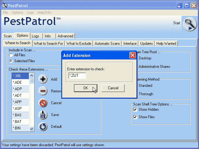Click the minus Remove extension icon

point(43,91)
